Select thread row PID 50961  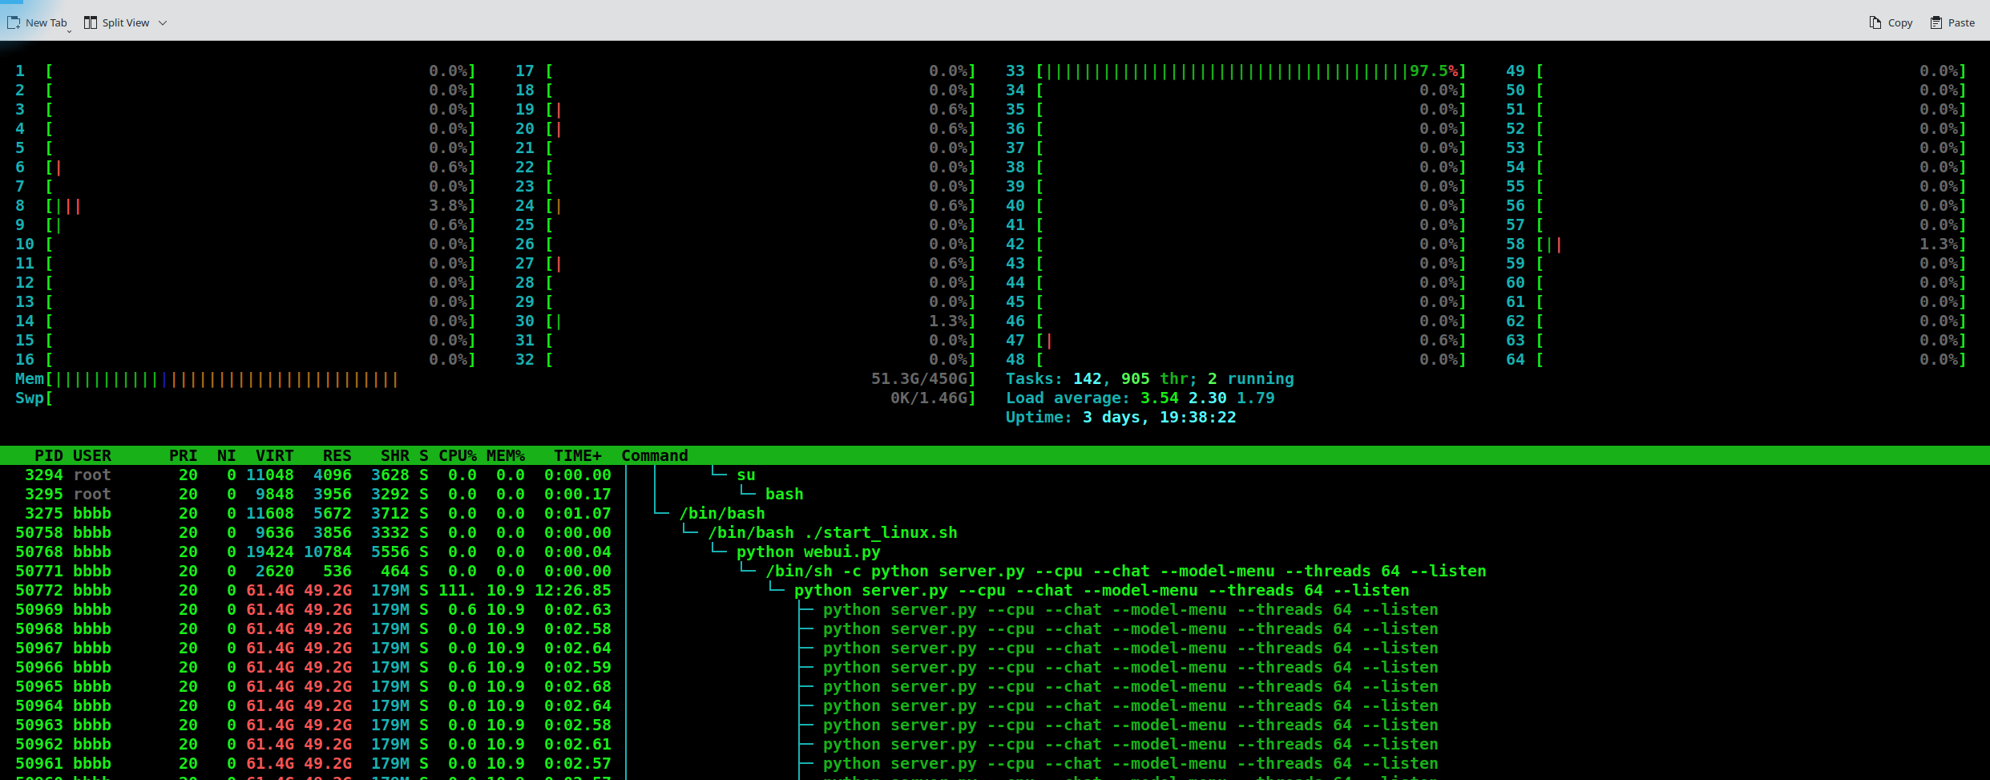point(995,763)
